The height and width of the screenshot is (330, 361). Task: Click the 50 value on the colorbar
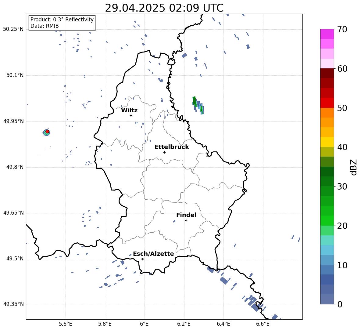click(x=342, y=108)
